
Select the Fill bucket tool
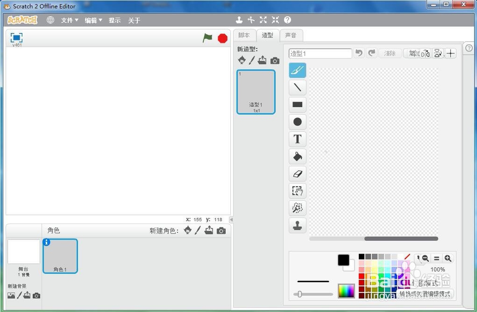(297, 156)
